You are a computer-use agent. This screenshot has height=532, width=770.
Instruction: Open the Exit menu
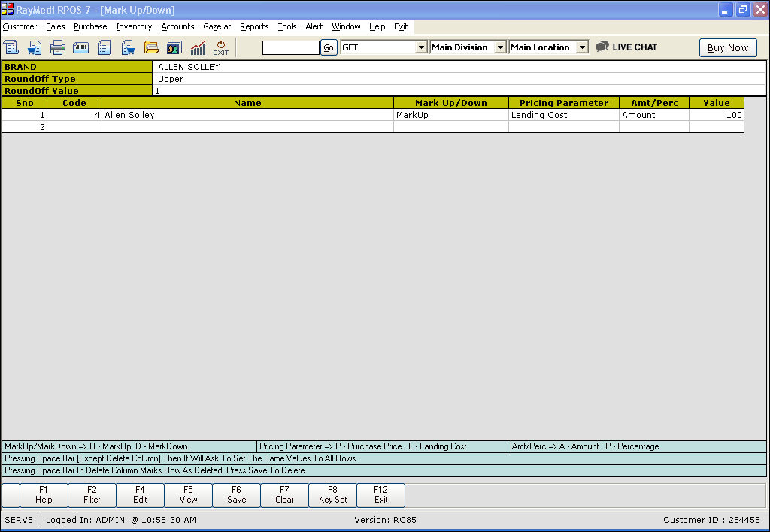click(401, 26)
